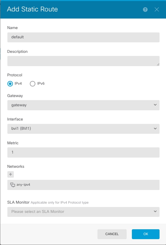Viewport: 166px width, 245px height.
Task: Close the Add Static Route dialog
Action: (157, 10)
